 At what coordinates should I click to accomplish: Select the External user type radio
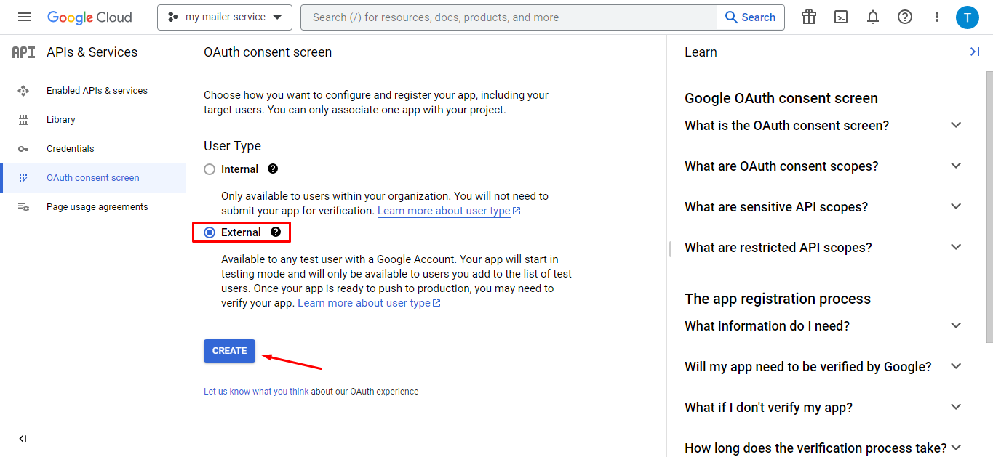210,232
